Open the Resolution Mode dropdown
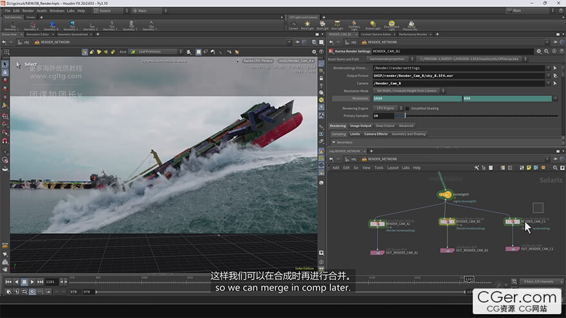Screen dimensions: 566x318 (405, 91)
